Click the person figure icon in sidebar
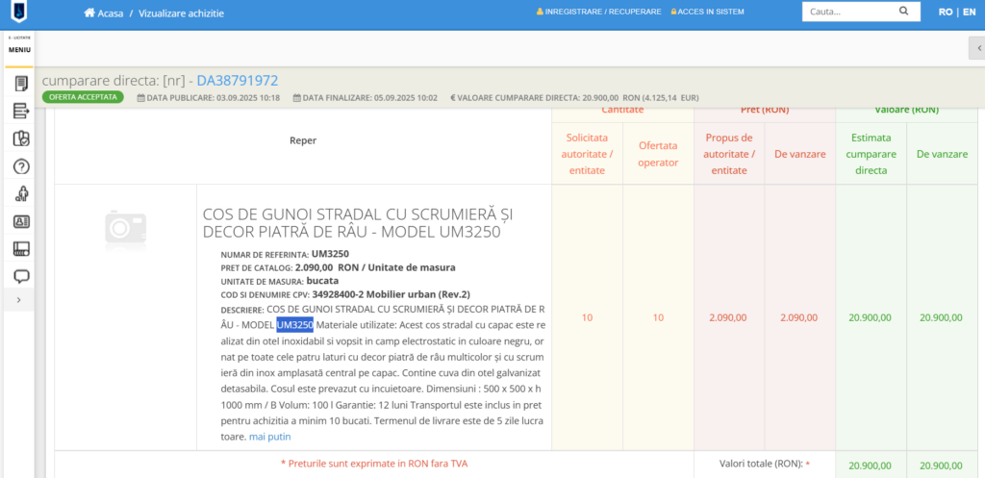The height and width of the screenshot is (478, 985). [20, 194]
